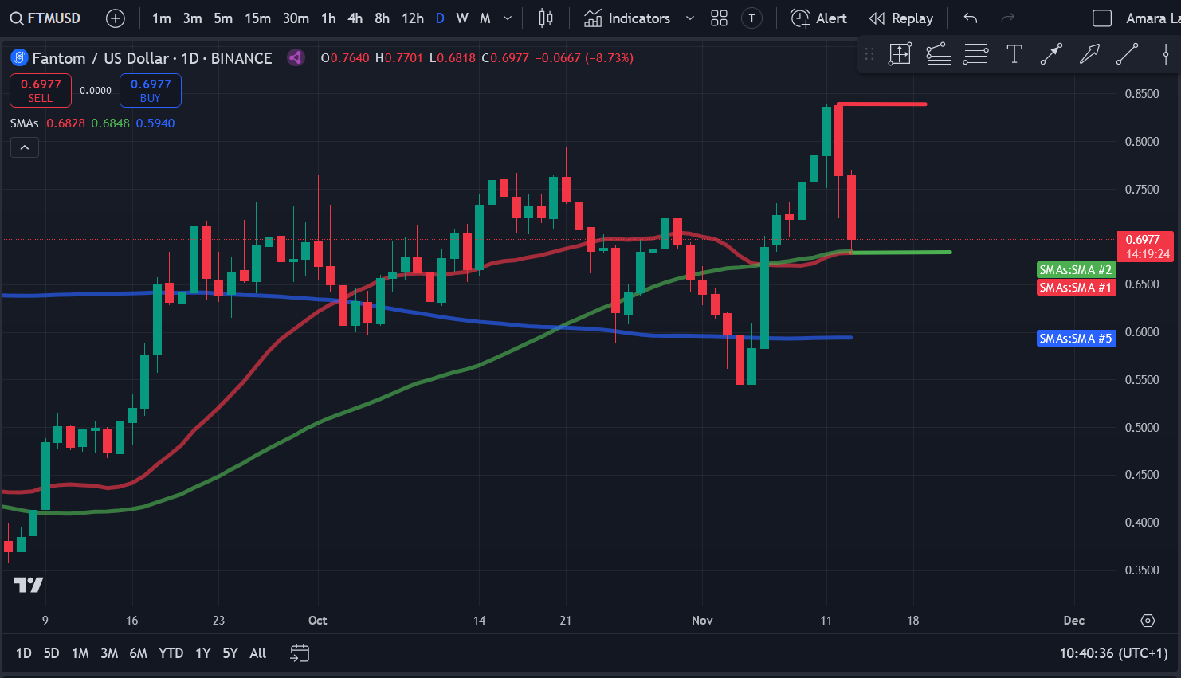Image resolution: width=1181 pixels, height=678 pixels.
Task: Open the Fantom / US Dollar symbol title
Action: [151, 57]
